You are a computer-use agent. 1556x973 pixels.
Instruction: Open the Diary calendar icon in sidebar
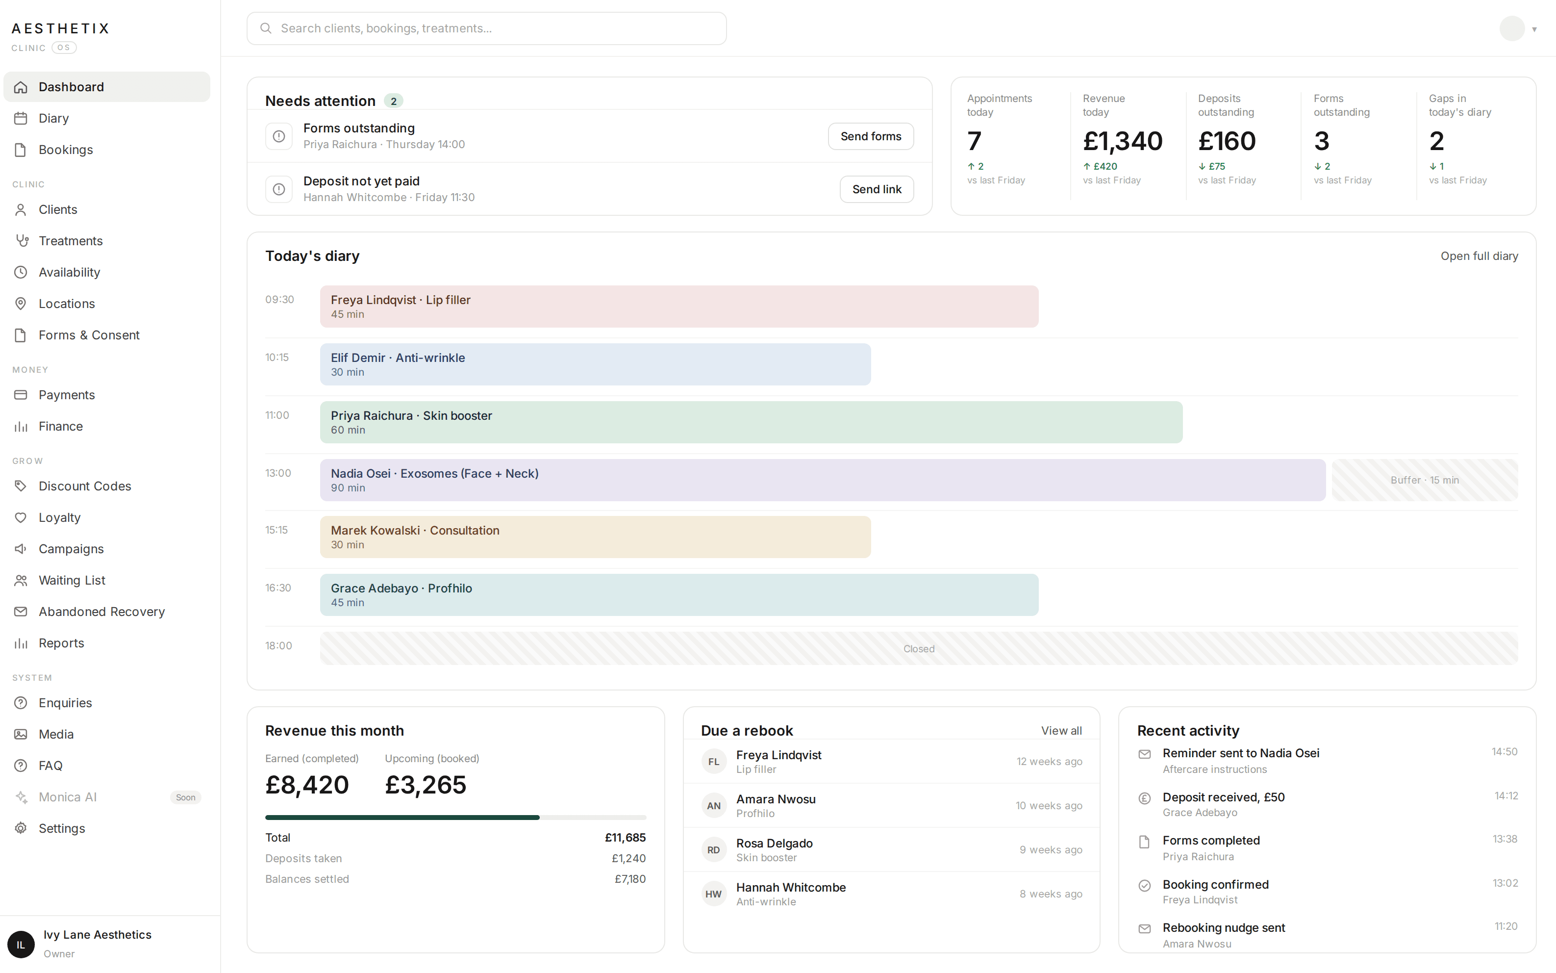click(x=21, y=118)
